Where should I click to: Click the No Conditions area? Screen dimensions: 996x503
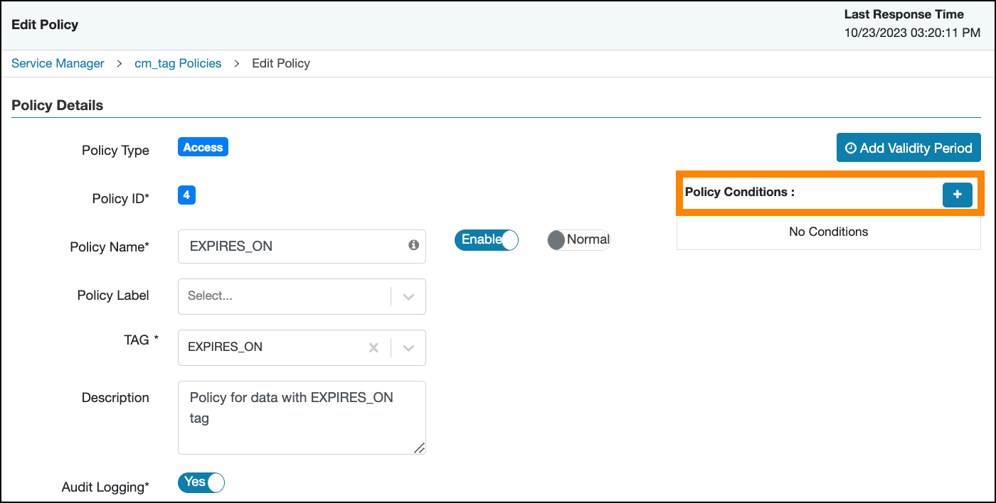[x=828, y=232]
